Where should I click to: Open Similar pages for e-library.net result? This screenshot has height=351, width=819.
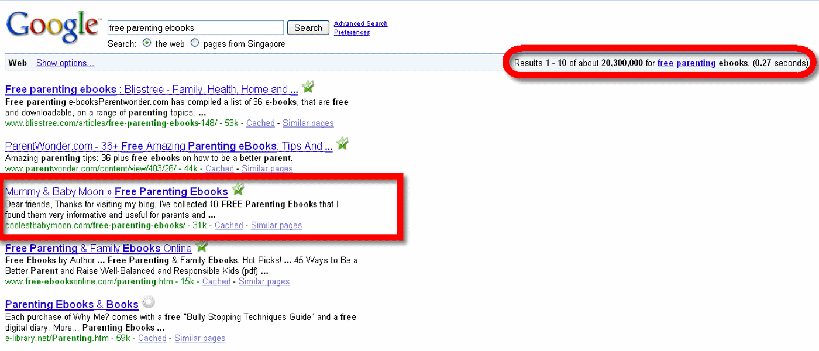200,338
